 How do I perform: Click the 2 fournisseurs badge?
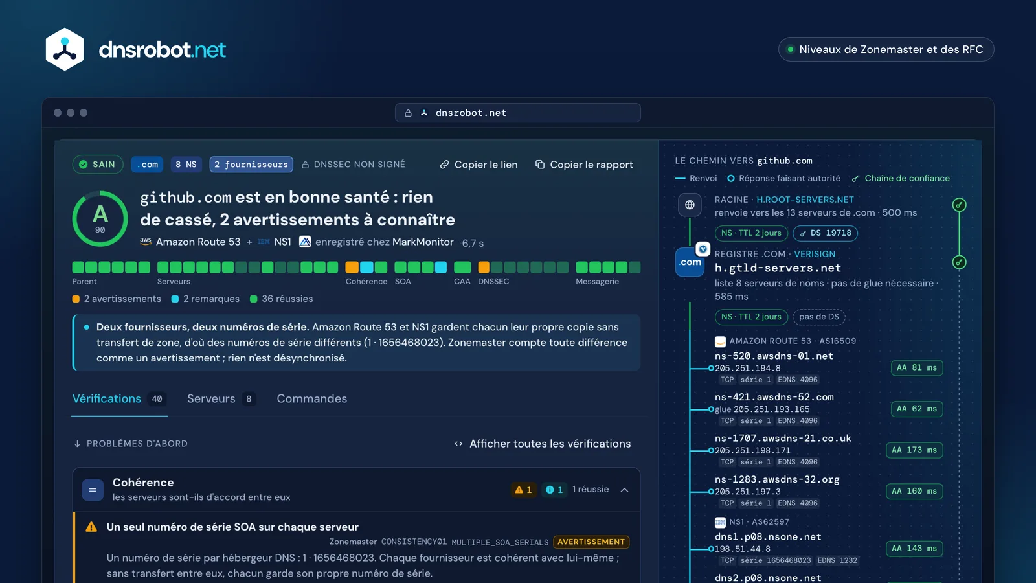coord(251,165)
